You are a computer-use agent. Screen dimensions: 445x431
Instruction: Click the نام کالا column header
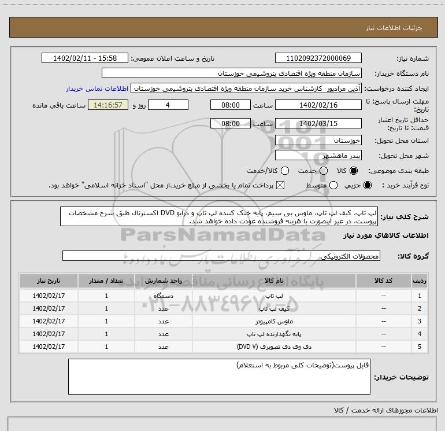[x=274, y=281]
